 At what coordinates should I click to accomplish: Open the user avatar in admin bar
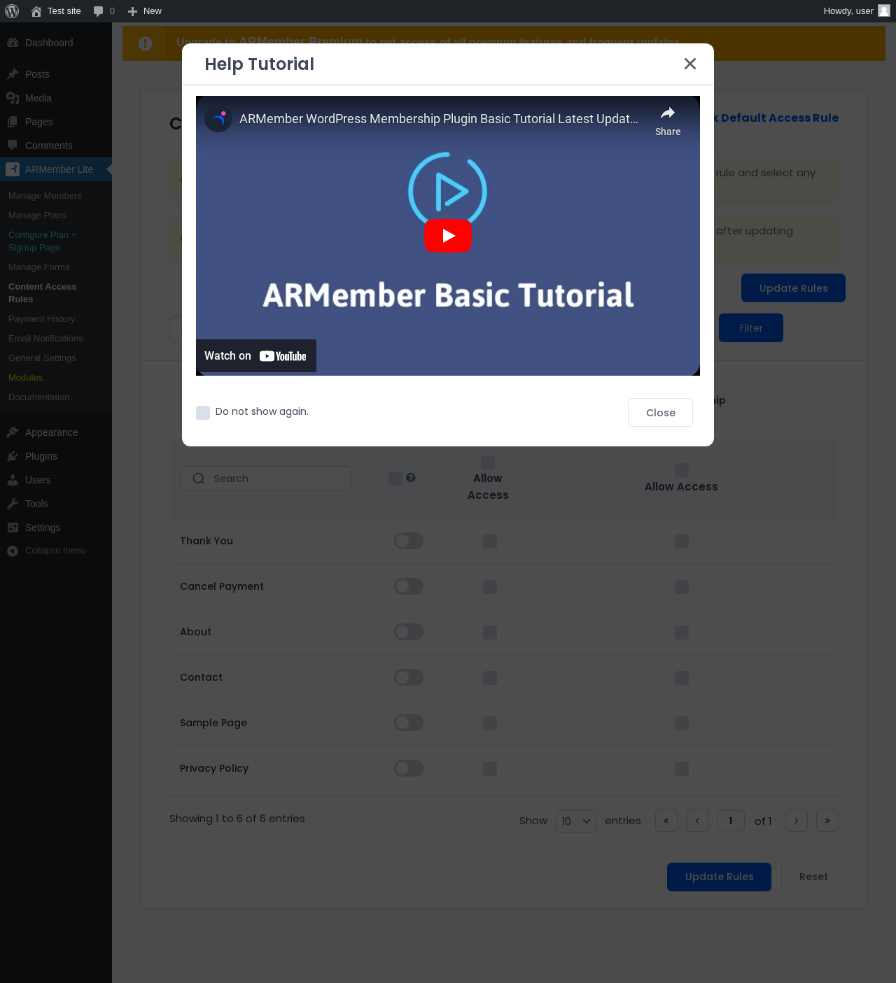(884, 10)
